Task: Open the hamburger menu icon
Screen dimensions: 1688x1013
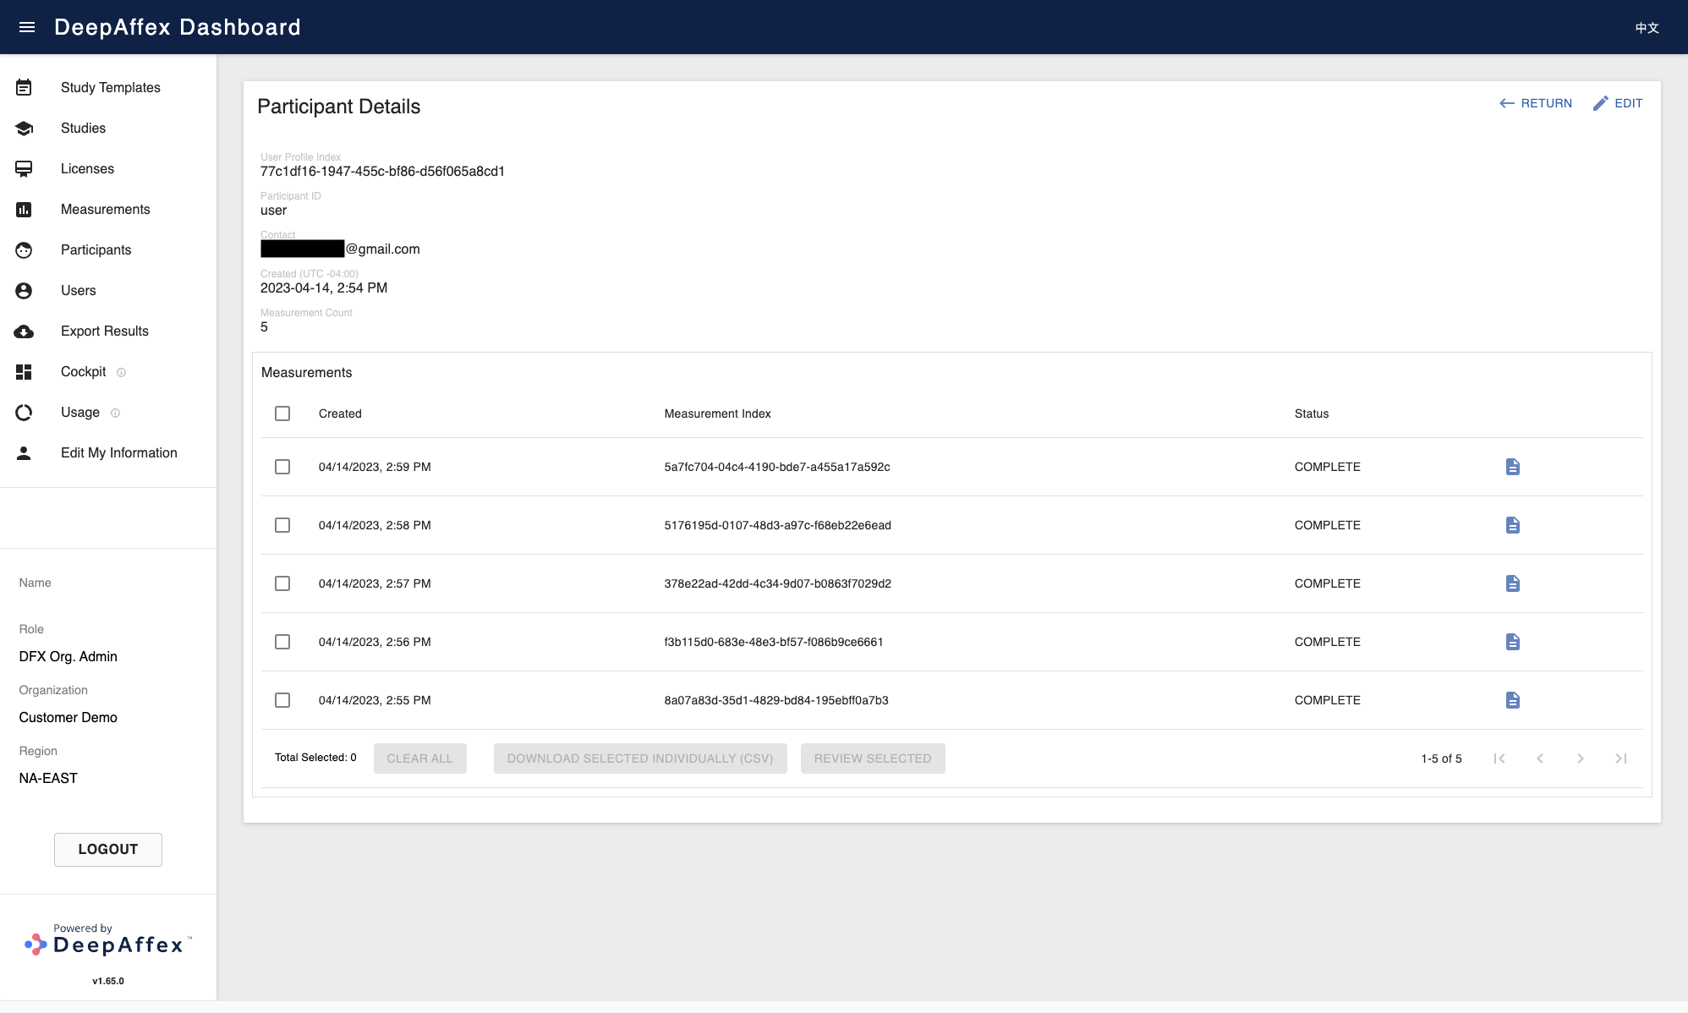Action: pos(27,27)
